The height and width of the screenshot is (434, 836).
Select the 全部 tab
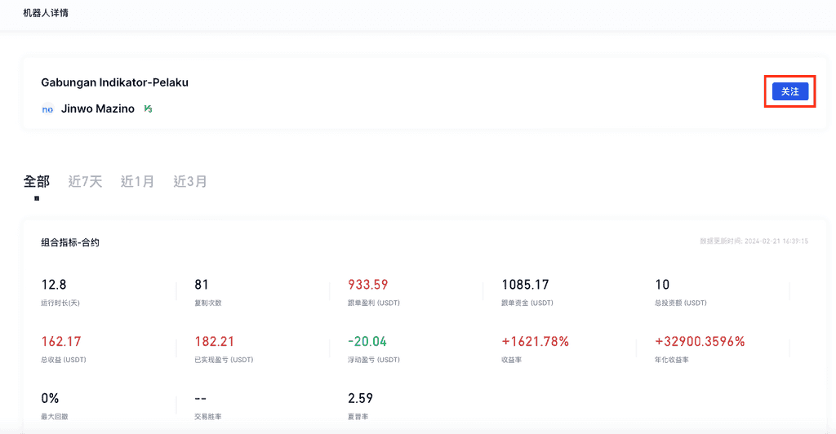(36, 181)
